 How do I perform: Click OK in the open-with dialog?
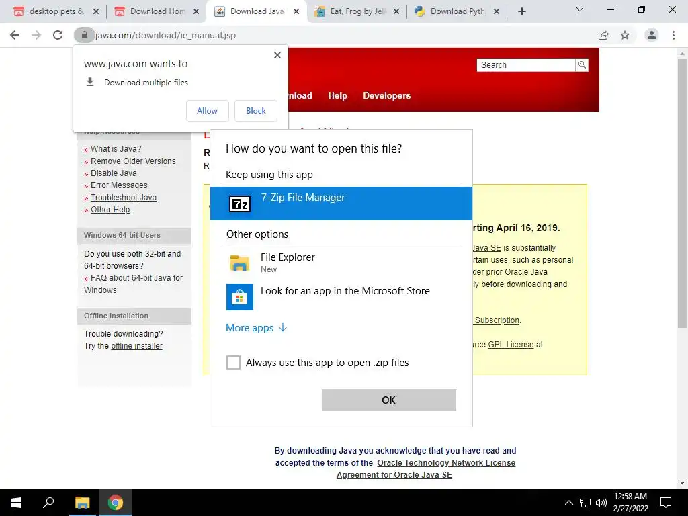coord(389,400)
